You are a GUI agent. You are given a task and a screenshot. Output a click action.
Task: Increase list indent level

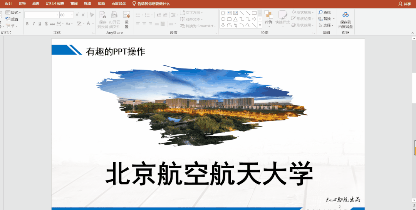pyautogui.click(x=165, y=15)
